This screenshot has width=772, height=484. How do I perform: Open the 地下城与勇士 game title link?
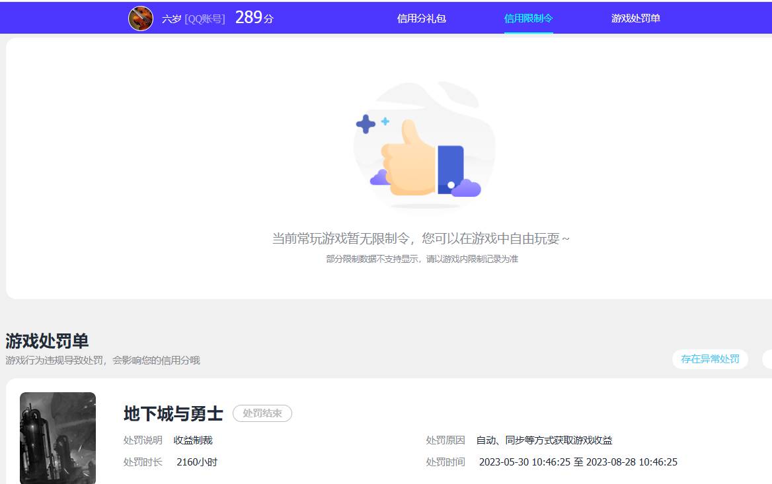pyautogui.click(x=172, y=413)
